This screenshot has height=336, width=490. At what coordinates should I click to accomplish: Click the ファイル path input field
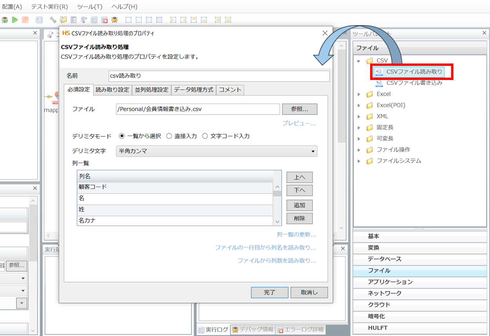coord(198,109)
